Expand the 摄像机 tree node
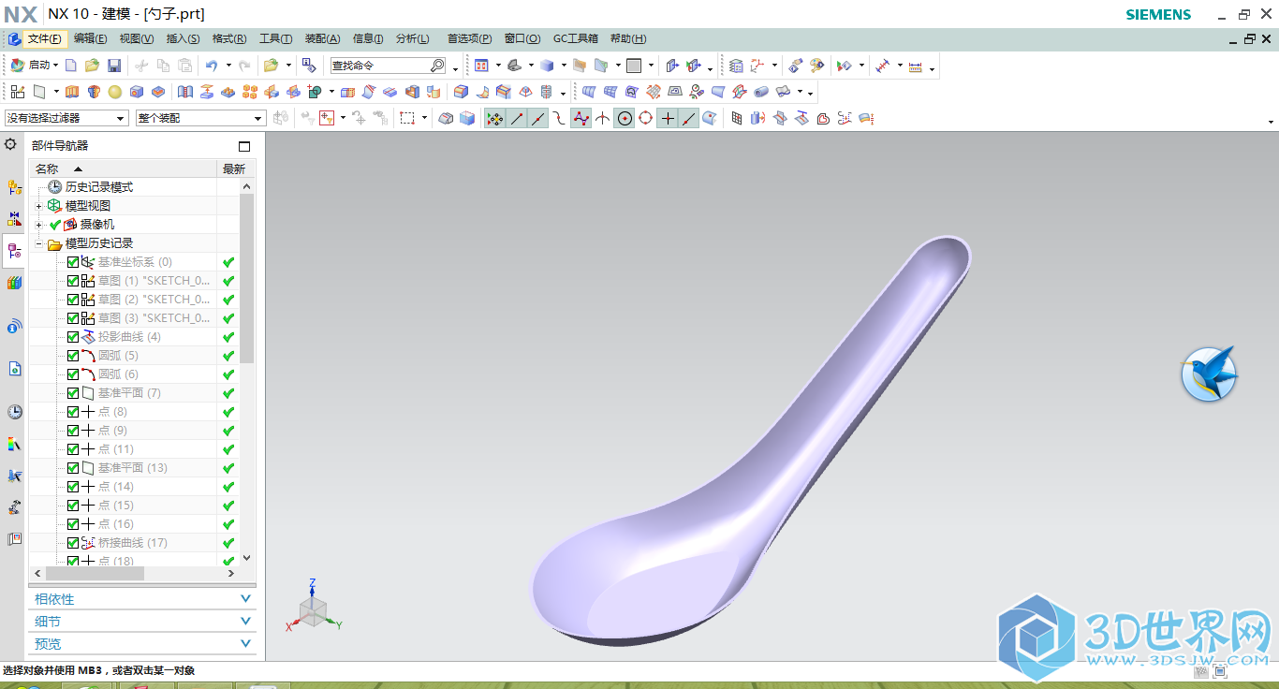The image size is (1279, 689). pyautogui.click(x=38, y=225)
